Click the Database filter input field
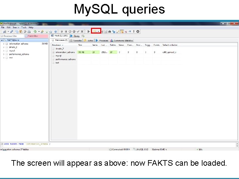This screenshot has height=179, width=239. 12,36
